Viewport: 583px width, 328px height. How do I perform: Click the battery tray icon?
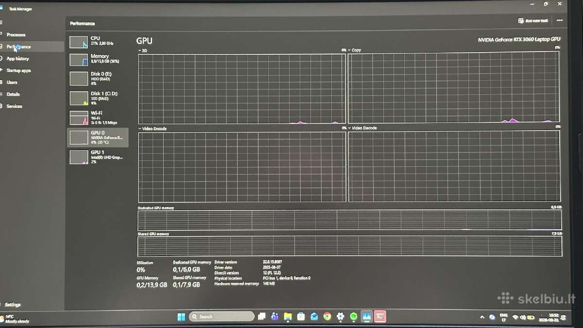pyautogui.click(x=530, y=317)
